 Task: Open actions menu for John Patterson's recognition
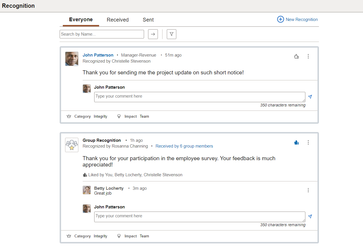pos(308,56)
